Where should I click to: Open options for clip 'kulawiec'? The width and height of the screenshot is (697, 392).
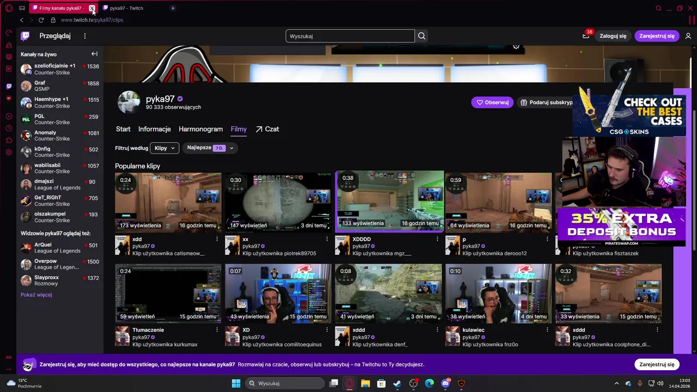click(547, 330)
